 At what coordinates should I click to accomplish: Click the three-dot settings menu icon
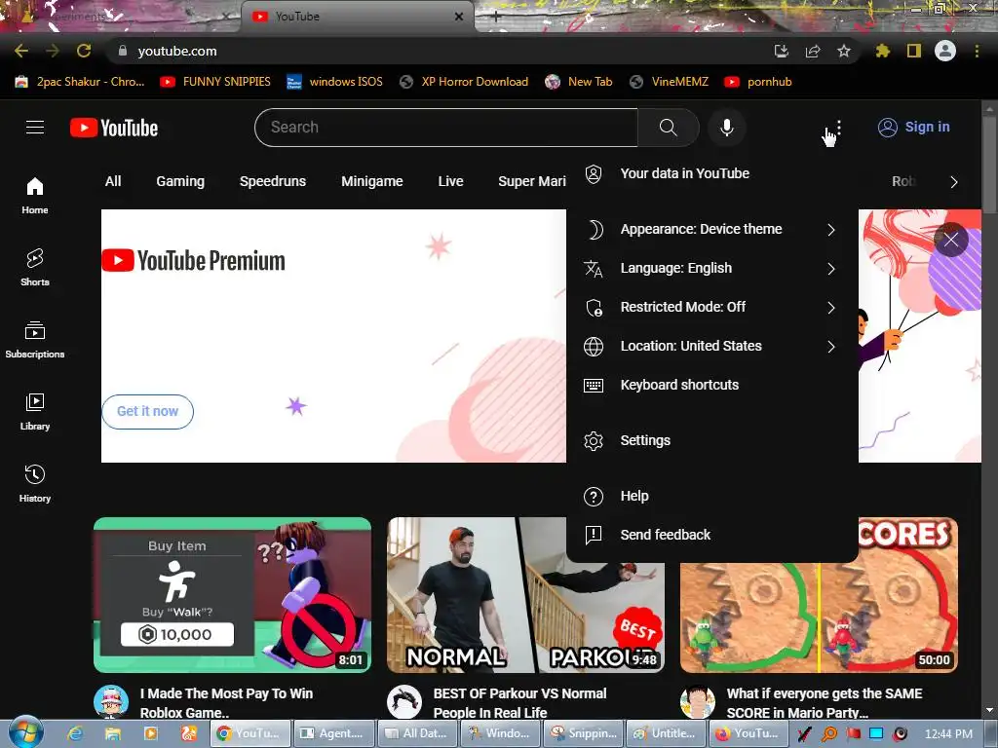coord(839,128)
